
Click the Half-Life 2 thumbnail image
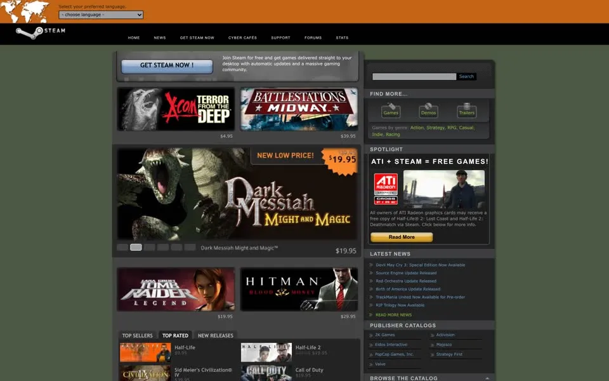pyautogui.click(x=266, y=352)
